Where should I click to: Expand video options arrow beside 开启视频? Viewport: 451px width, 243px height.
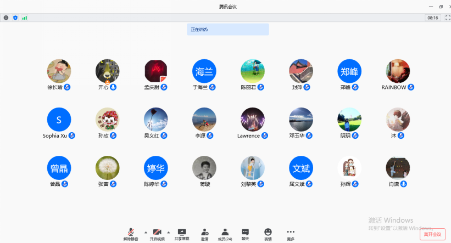pos(169,232)
